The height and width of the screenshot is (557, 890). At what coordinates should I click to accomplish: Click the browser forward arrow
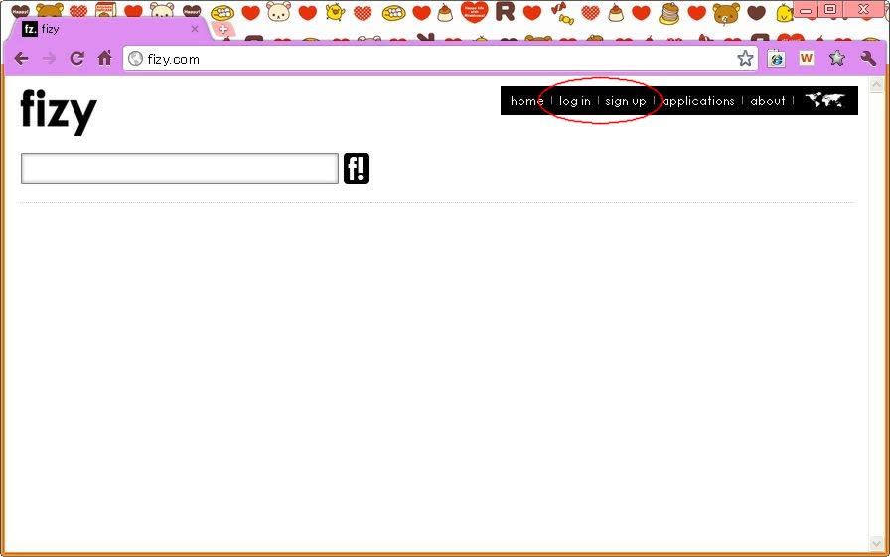[49, 59]
